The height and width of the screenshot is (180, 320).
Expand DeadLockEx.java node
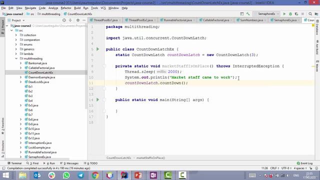(20, 82)
